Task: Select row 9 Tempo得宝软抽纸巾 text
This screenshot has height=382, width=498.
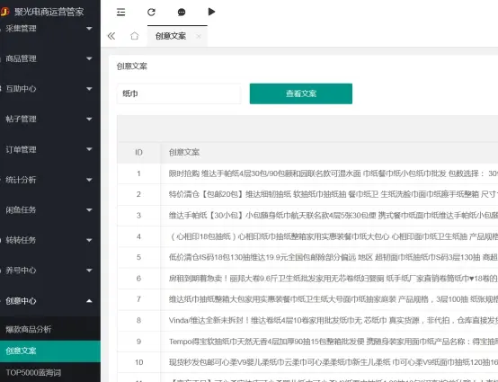Action: click(333, 342)
